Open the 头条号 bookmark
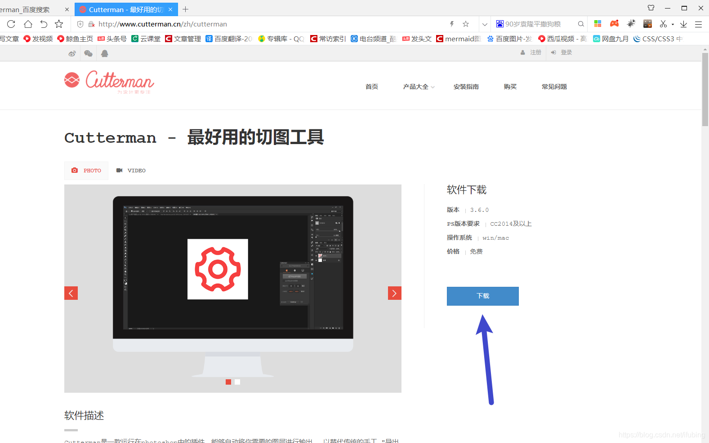 [x=112, y=39]
